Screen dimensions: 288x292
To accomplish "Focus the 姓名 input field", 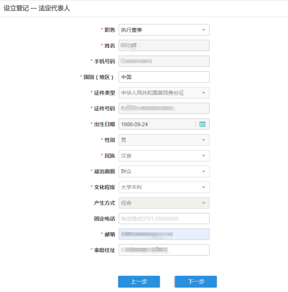I will click(164, 45).
